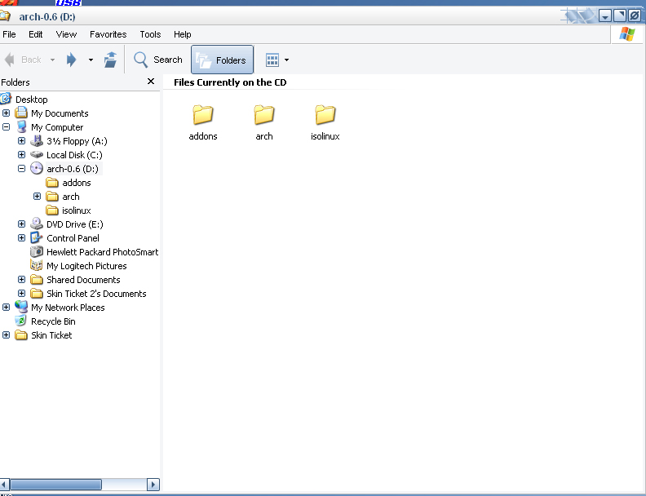Select My Network Places in tree
The image size is (646, 496).
coord(68,308)
